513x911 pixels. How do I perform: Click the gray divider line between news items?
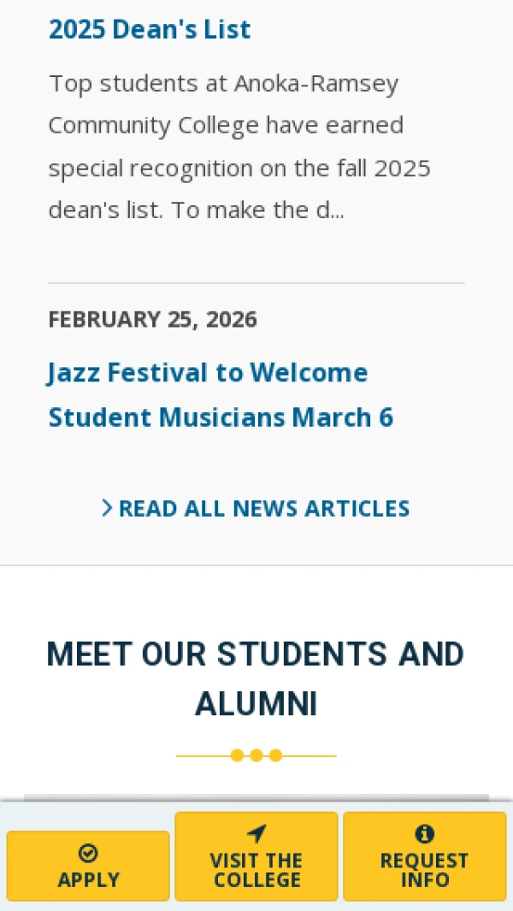[x=256, y=283]
